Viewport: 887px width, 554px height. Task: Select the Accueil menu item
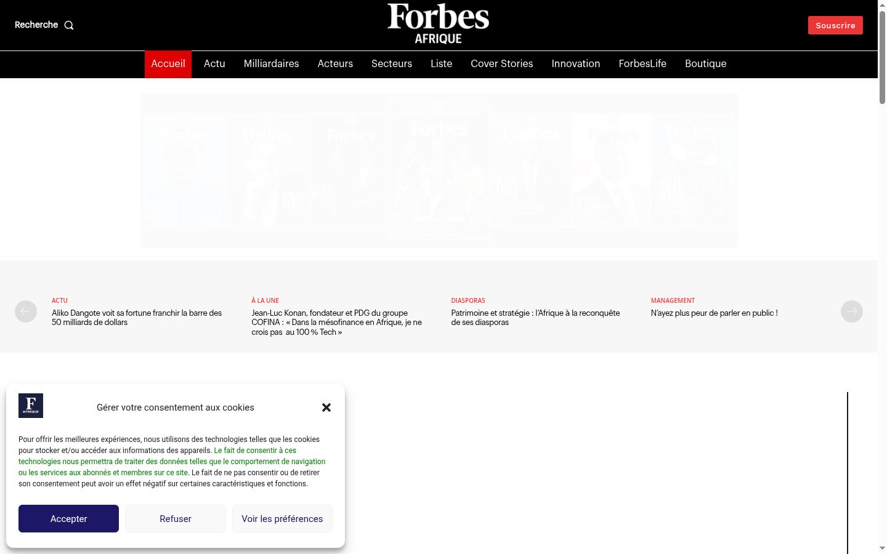tap(168, 64)
